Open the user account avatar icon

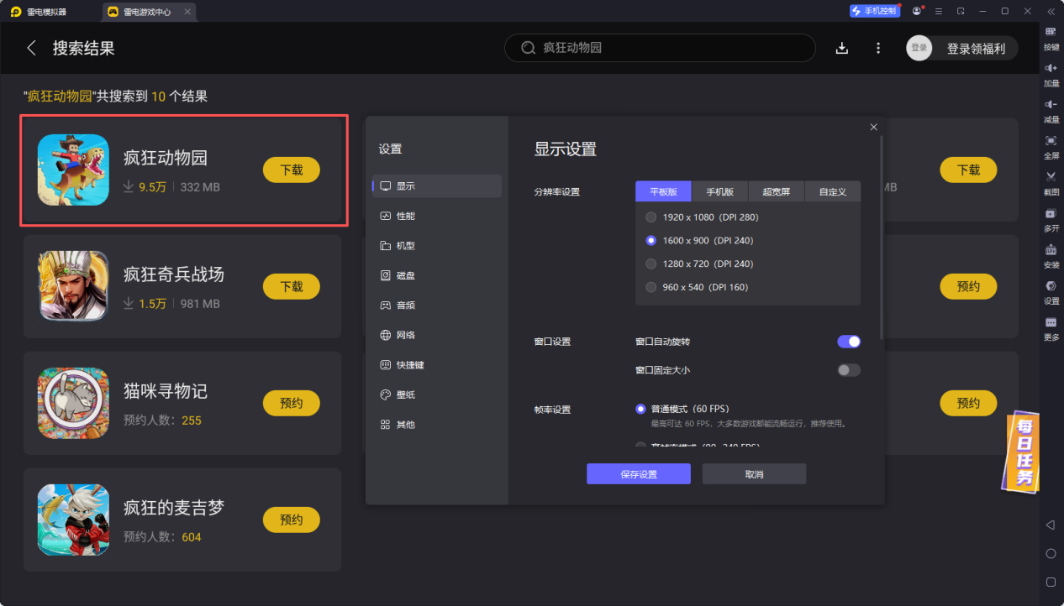point(916,11)
